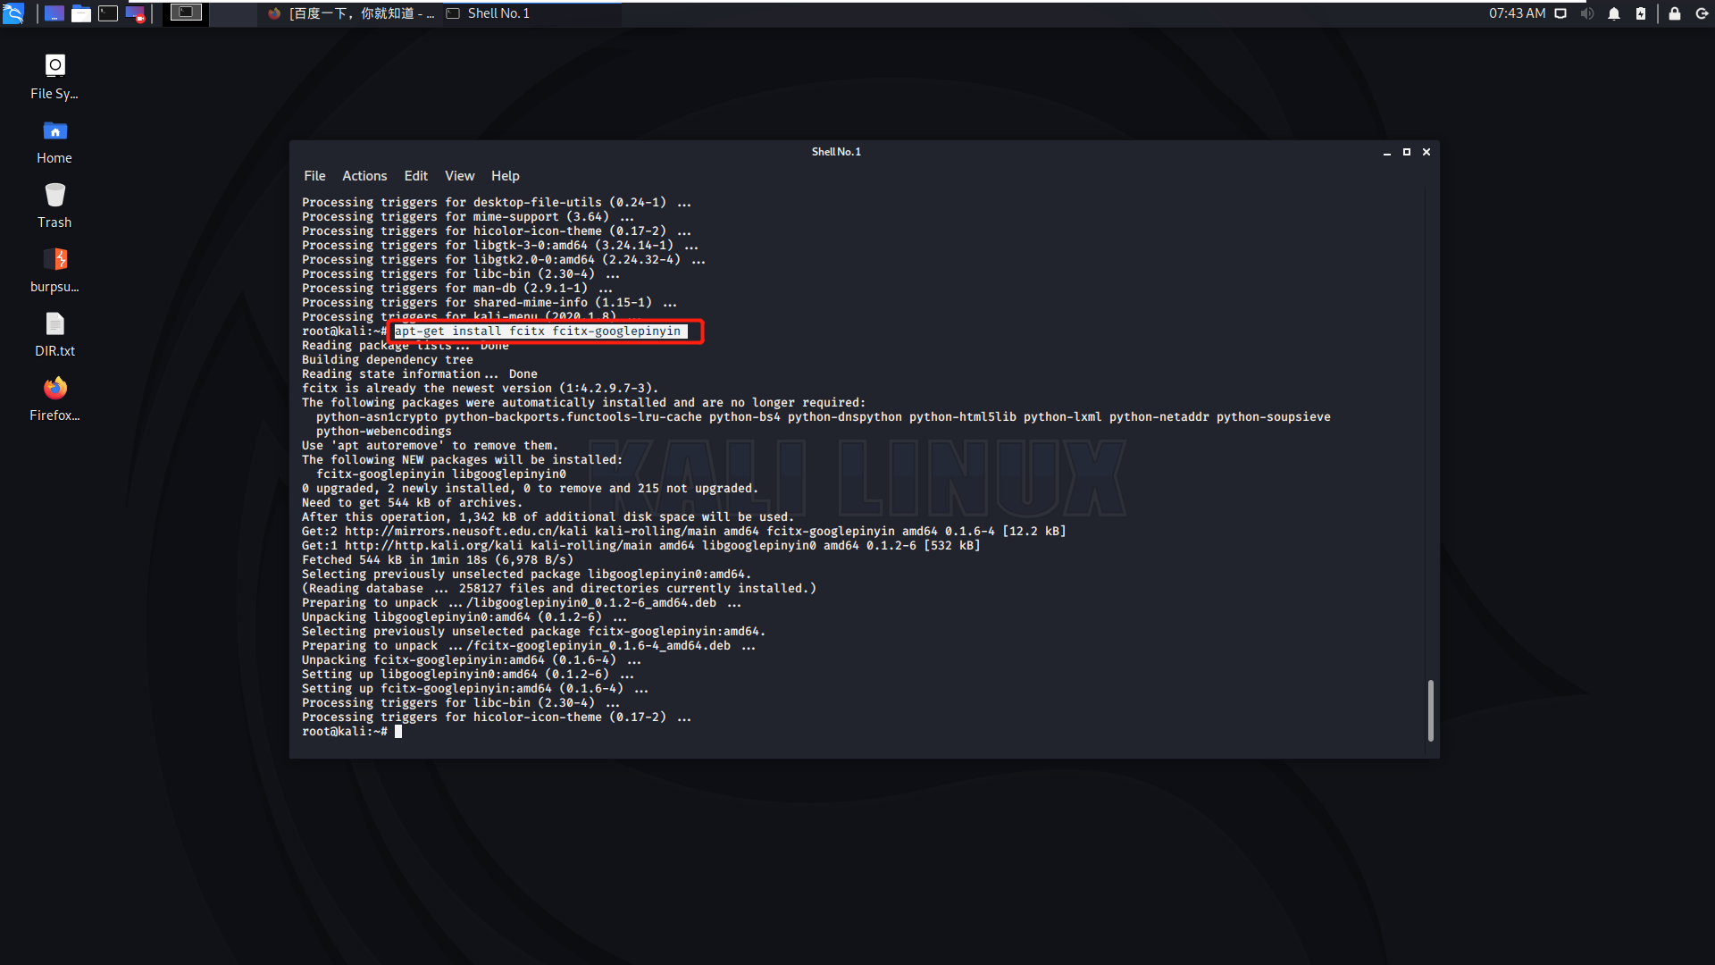Click the terminal vertical scrollbar handle
The width and height of the screenshot is (1715, 965).
pos(1430,711)
